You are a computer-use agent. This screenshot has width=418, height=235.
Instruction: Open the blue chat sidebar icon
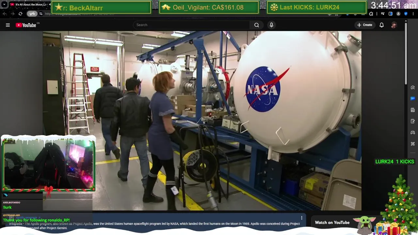click(x=413, y=99)
